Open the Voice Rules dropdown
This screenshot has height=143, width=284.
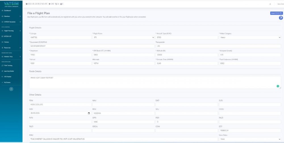[x=250, y=139]
